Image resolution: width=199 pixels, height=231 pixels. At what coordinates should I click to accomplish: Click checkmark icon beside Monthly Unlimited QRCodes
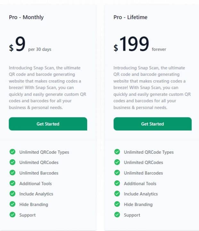[x=12, y=162]
